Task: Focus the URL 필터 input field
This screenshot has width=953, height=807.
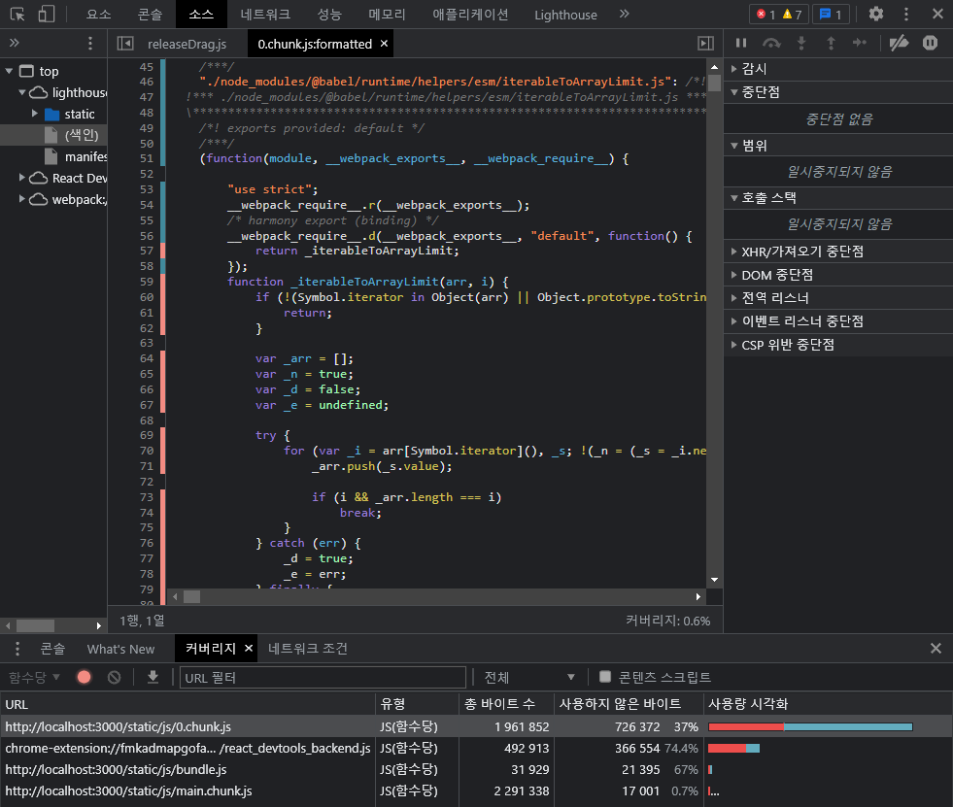Action: point(323,677)
